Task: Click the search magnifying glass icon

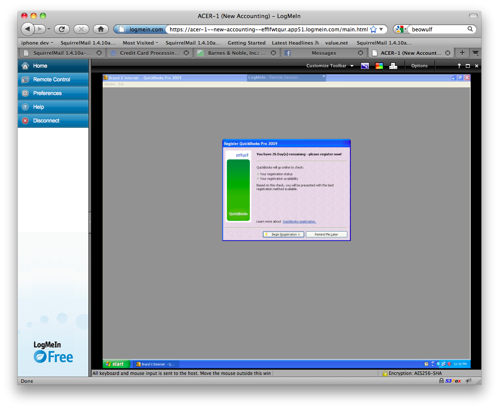Action: click(470, 29)
